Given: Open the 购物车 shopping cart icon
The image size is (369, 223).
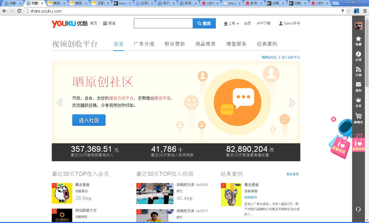Looking at the screenshot, I should click(358, 118).
